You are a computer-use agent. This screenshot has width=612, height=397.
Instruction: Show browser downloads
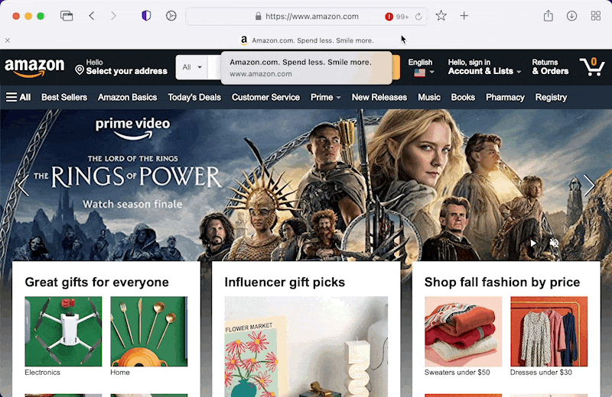point(571,16)
